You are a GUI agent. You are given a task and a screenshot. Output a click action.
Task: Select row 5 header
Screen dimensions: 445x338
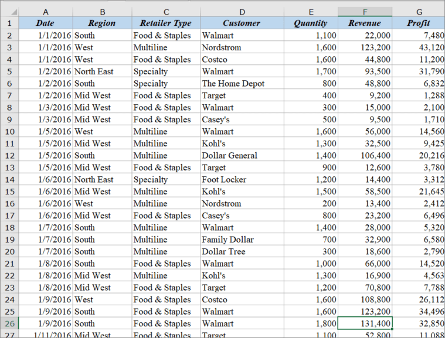(9, 71)
